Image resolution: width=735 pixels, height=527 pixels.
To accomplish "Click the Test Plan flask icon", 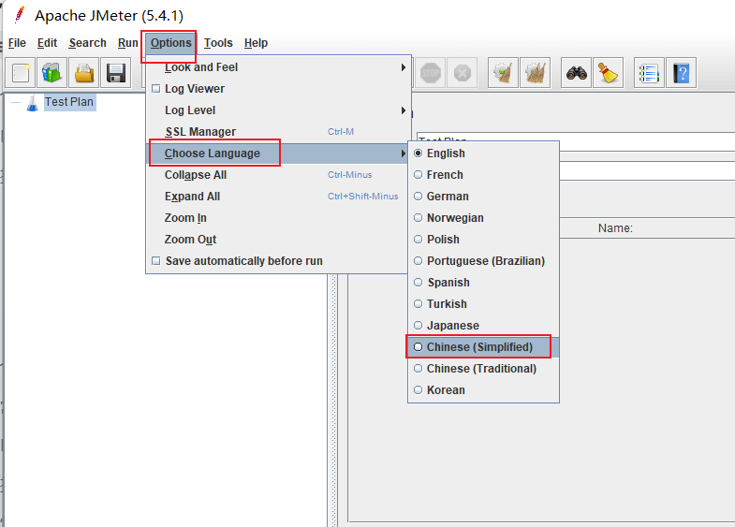I will [33, 103].
